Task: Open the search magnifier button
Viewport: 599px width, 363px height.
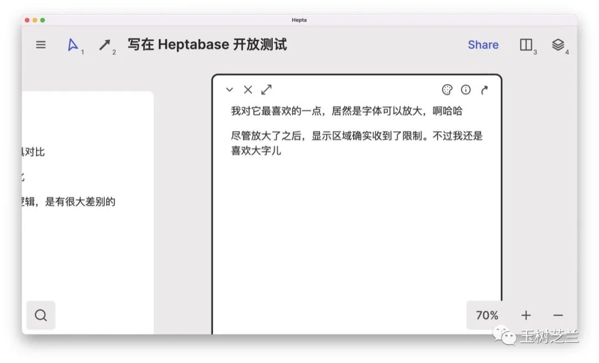Action: [x=41, y=315]
